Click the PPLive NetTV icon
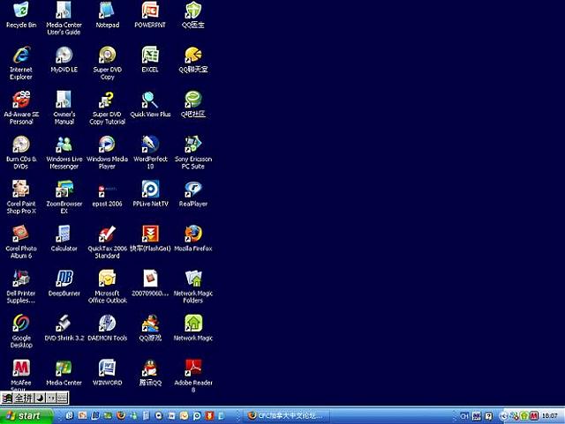 click(150, 189)
